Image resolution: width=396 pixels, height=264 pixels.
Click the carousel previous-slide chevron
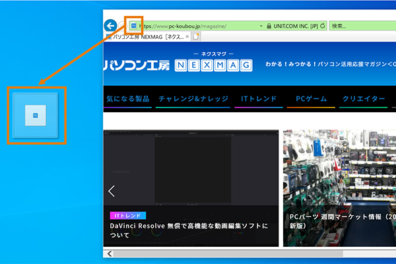coord(112,191)
